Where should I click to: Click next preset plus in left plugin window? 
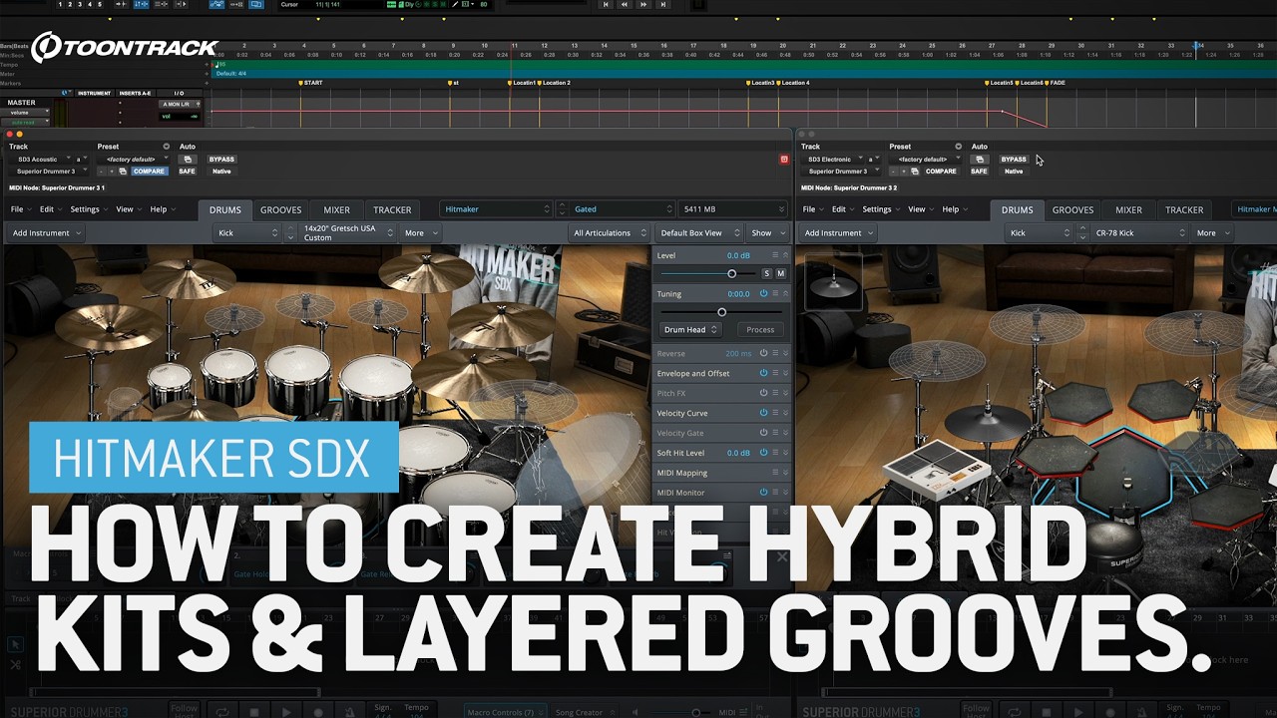click(112, 172)
